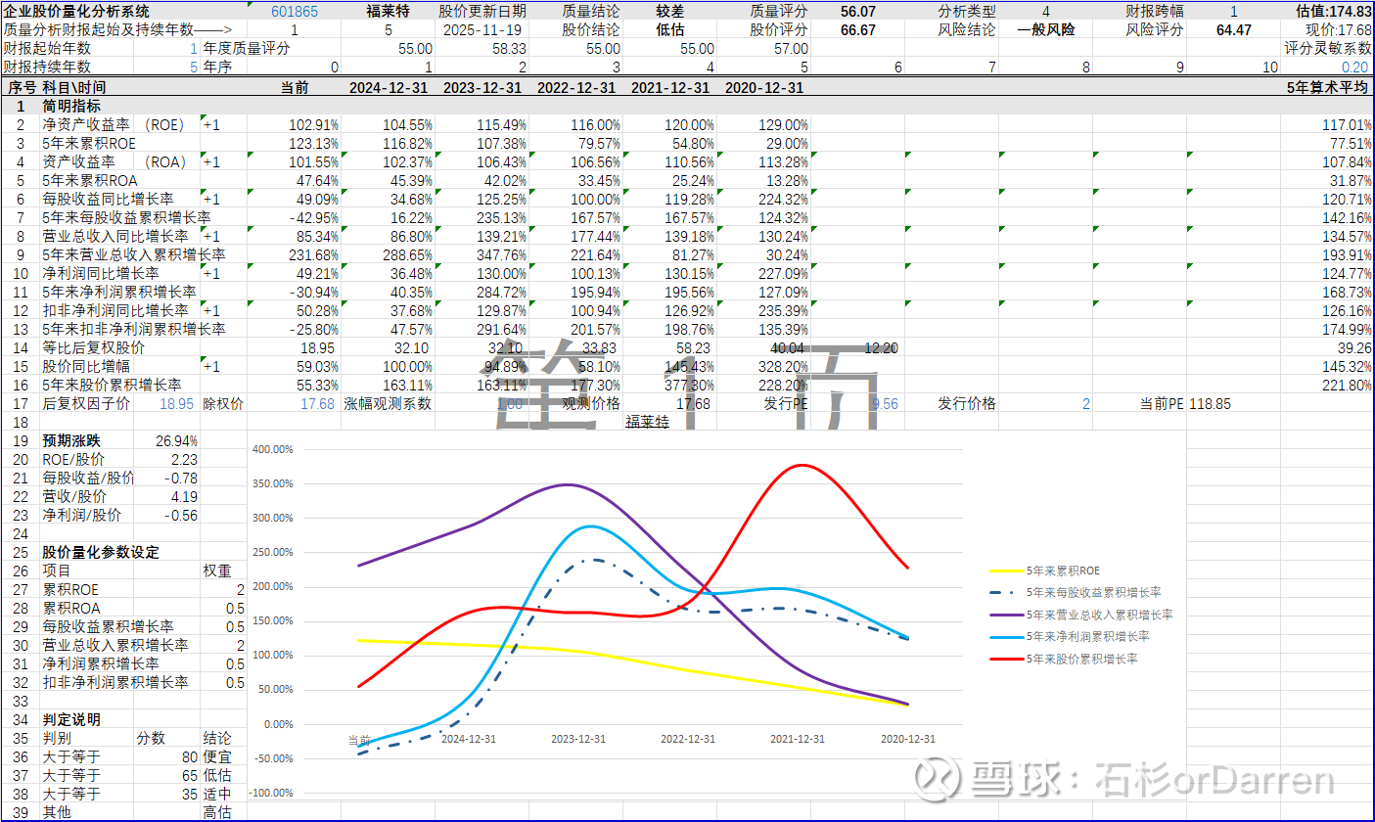Click the 股价评分 value 66.67
Viewport: 1375px width, 822px height.
click(857, 30)
